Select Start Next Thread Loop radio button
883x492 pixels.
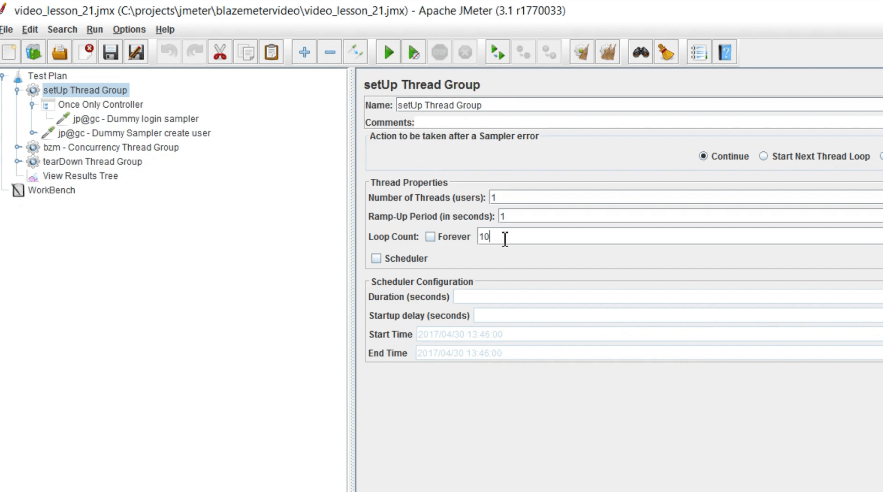(x=763, y=156)
